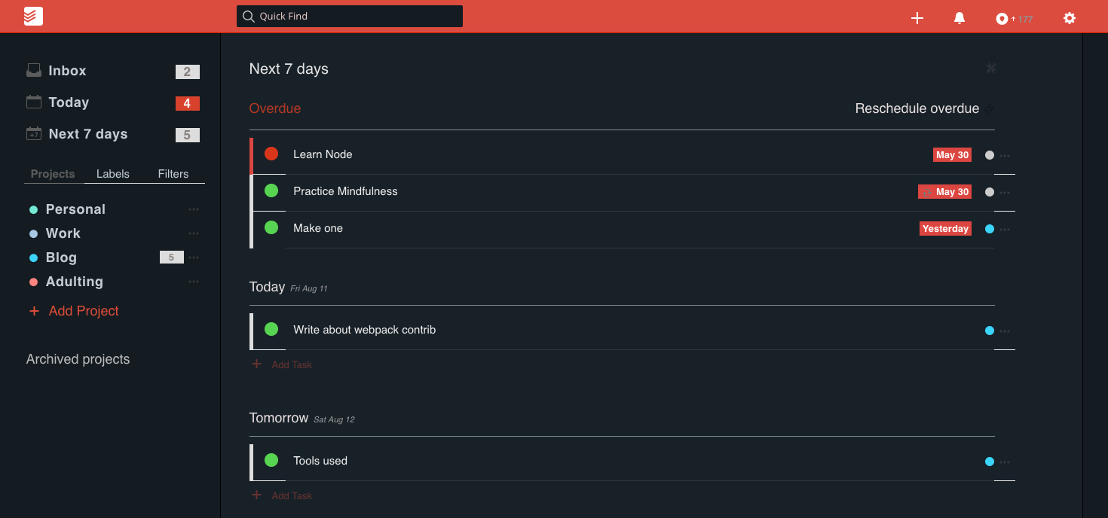The image size is (1108, 518).
Task: Mark Learn Node as complete
Action: tap(271, 154)
